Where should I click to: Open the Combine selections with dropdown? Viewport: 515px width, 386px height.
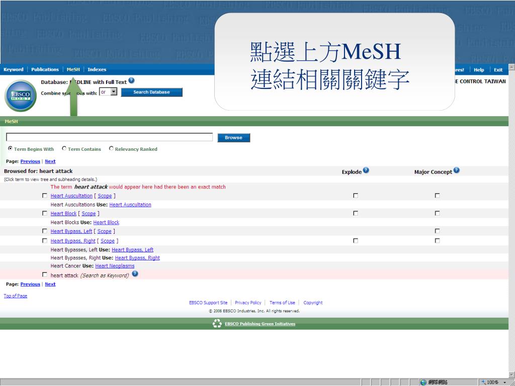tap(109, 92)
